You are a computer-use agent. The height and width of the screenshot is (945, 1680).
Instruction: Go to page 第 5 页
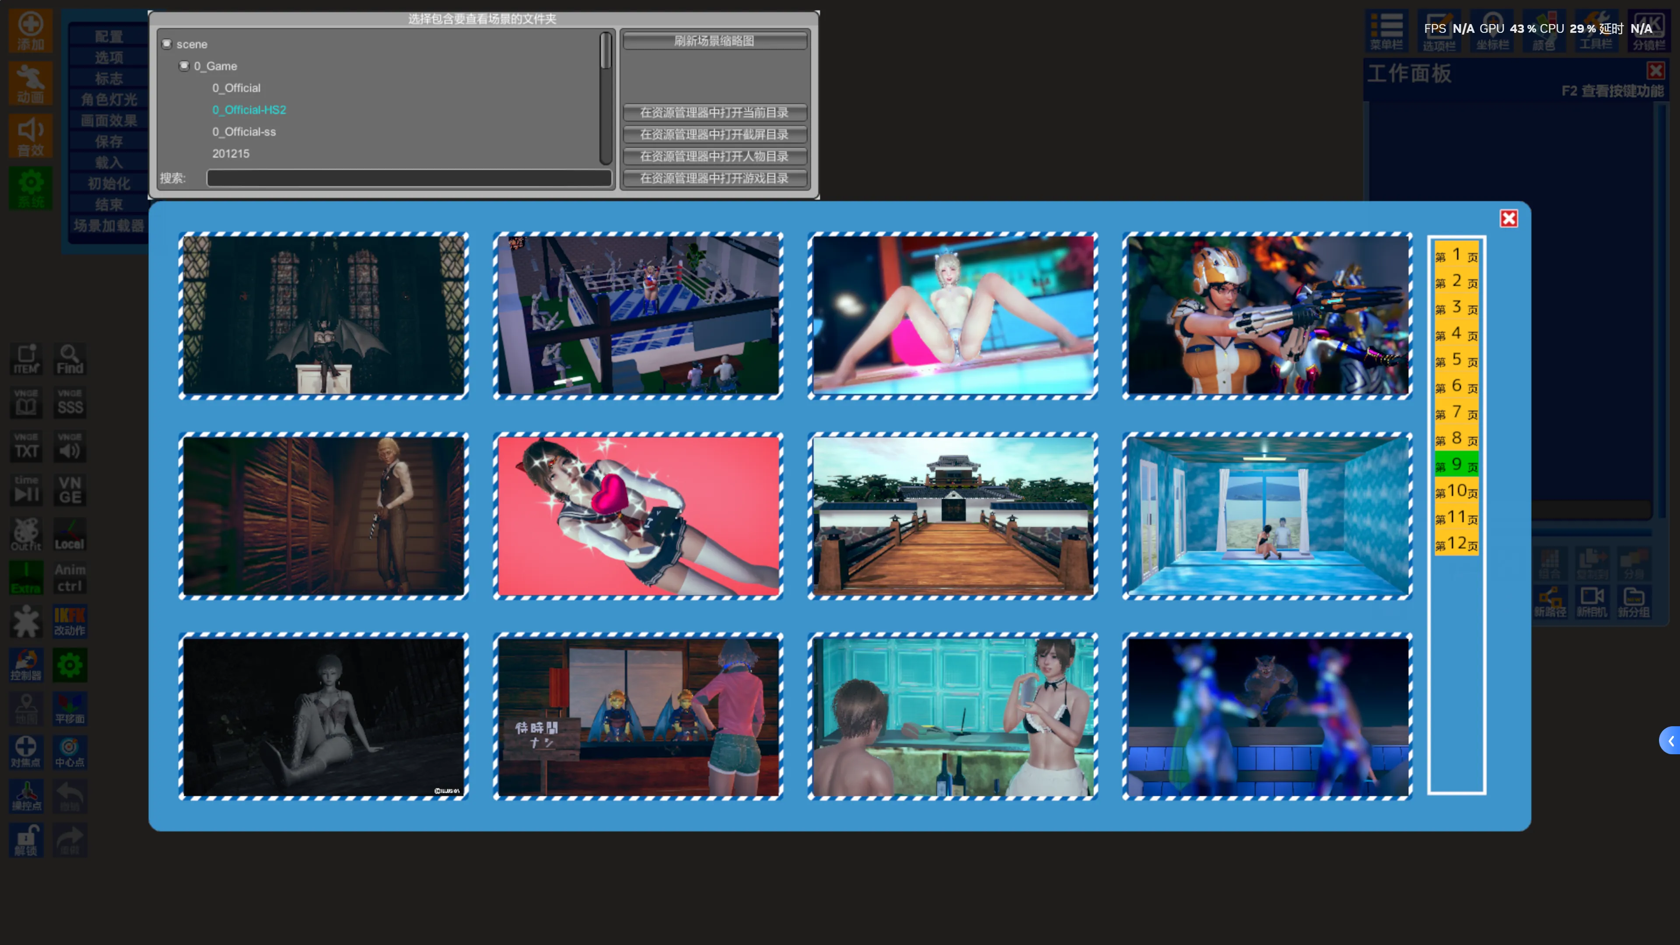click(1456, 360)
